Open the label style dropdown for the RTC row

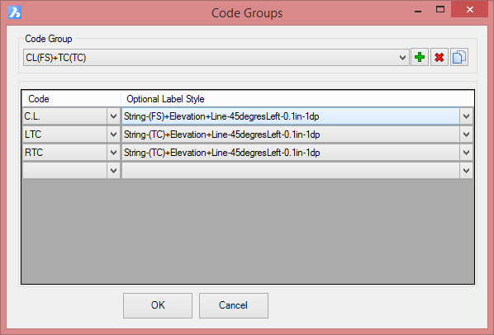tap(466, 153)
